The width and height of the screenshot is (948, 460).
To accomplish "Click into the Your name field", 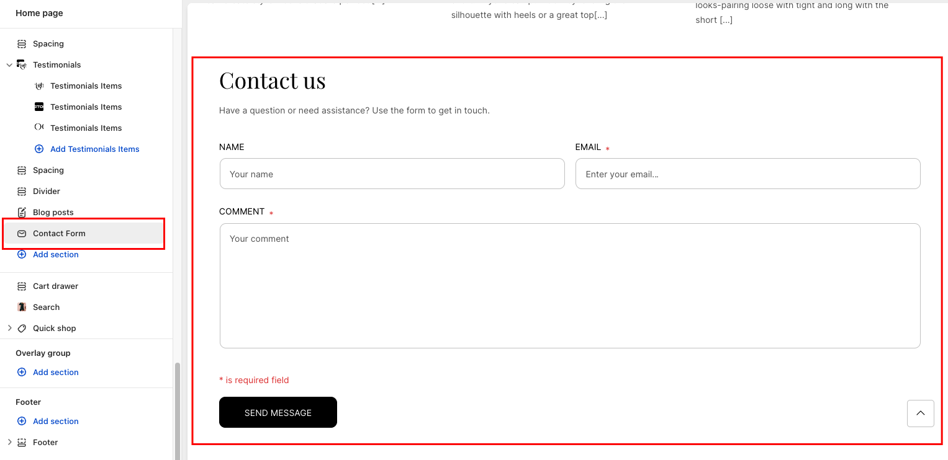I will (x=392, y=174).
